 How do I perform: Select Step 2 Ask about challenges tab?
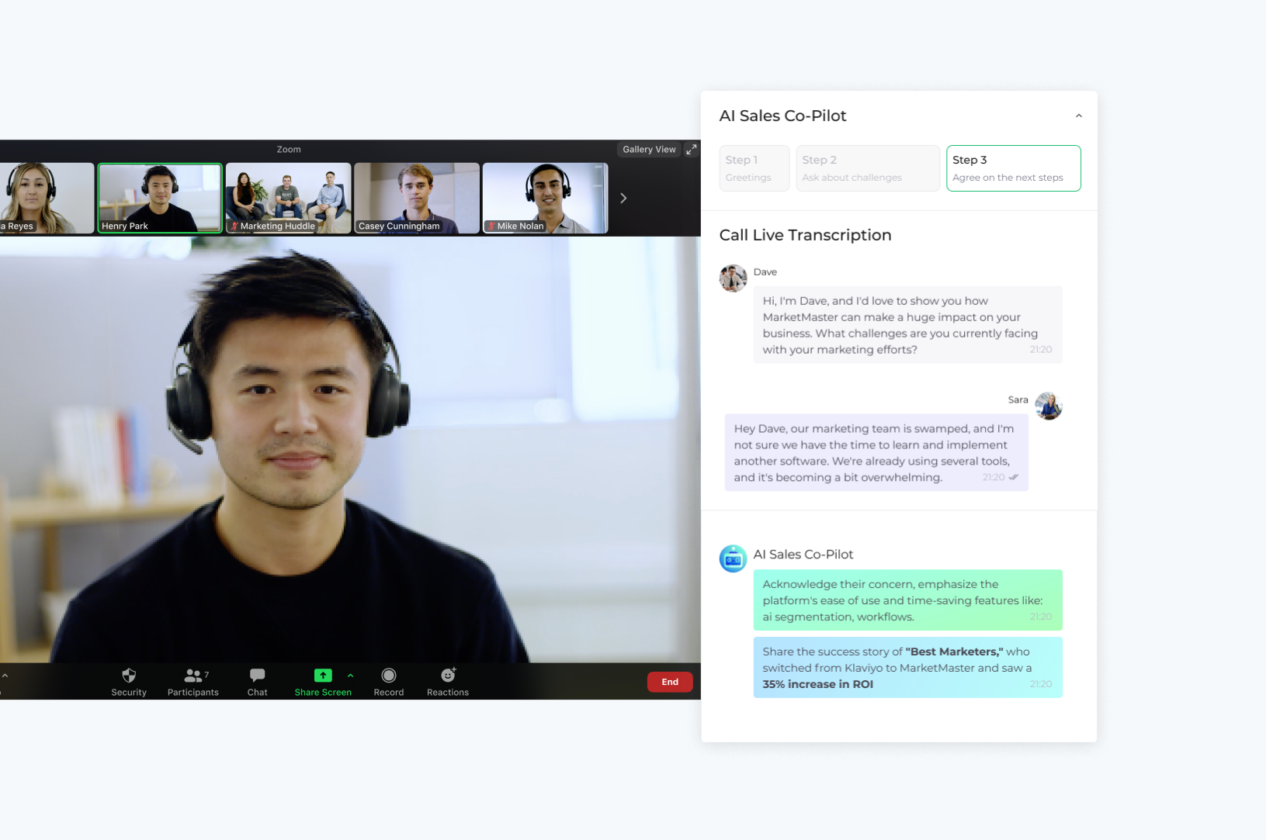[867, 168]
